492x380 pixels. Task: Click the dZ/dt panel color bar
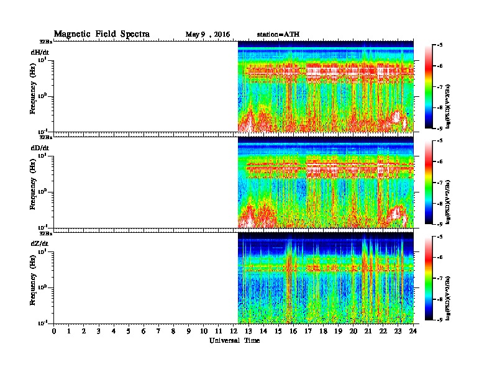click(428, 278)
